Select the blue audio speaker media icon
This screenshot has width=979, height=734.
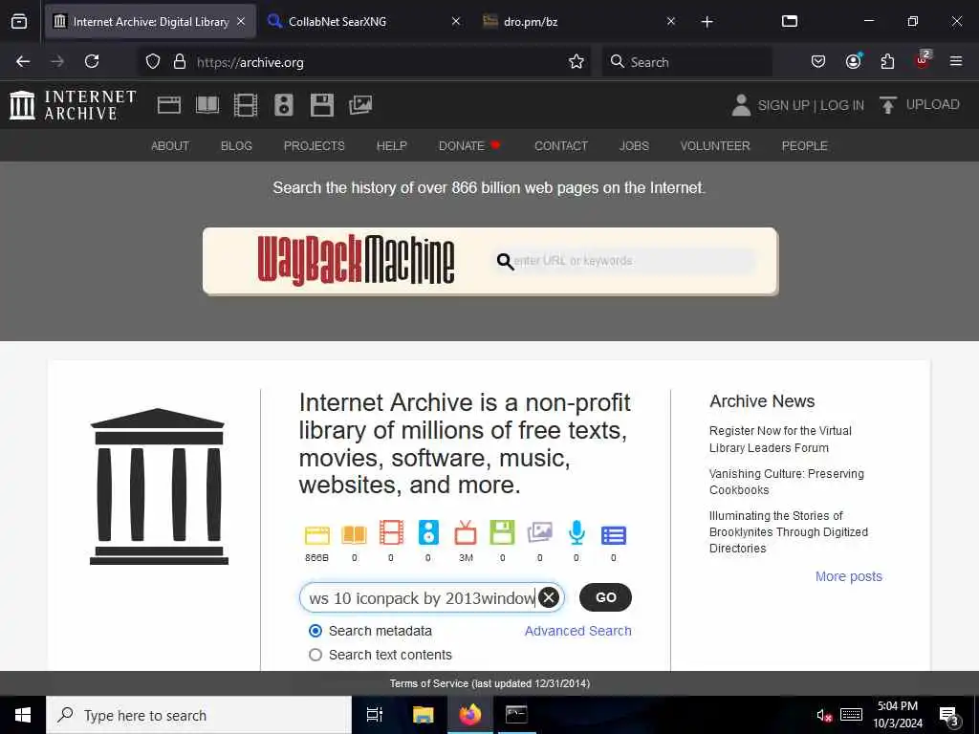tap(428, 533)
